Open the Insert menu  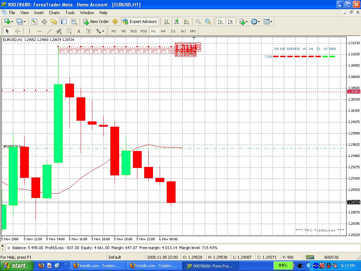(39, 13)
